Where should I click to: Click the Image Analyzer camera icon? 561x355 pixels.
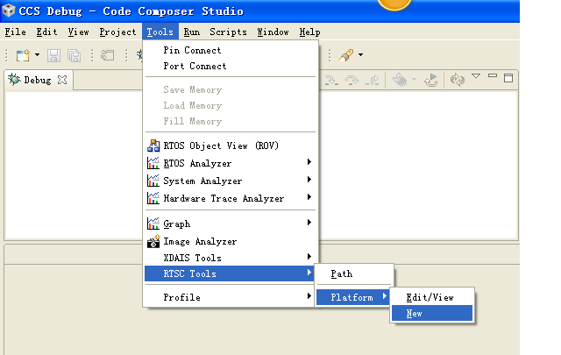pyautogui.click(x=153, y=242)
